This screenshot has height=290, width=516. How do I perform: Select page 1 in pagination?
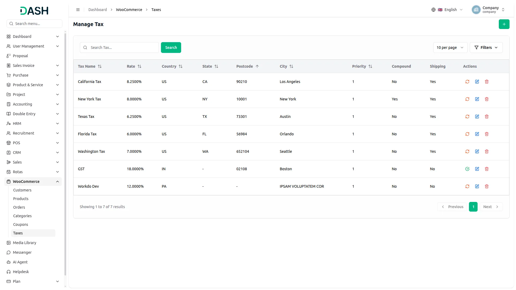(473, 207)
